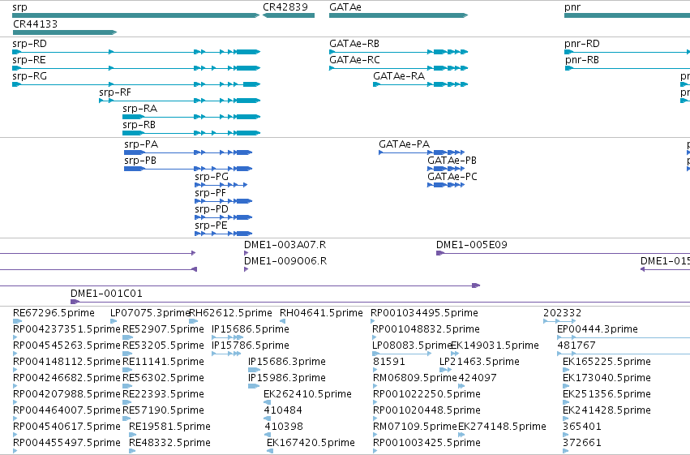Click the 202332 feature label
The width and height of the screenshot is (690, 455).
[x=563, y=313]
